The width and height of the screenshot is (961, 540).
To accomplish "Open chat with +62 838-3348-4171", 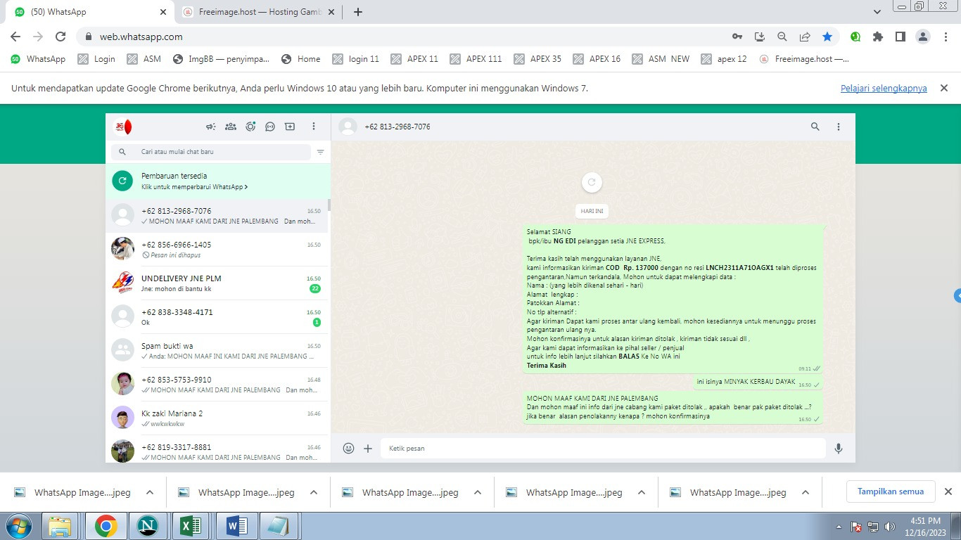I will coord(217,317).
